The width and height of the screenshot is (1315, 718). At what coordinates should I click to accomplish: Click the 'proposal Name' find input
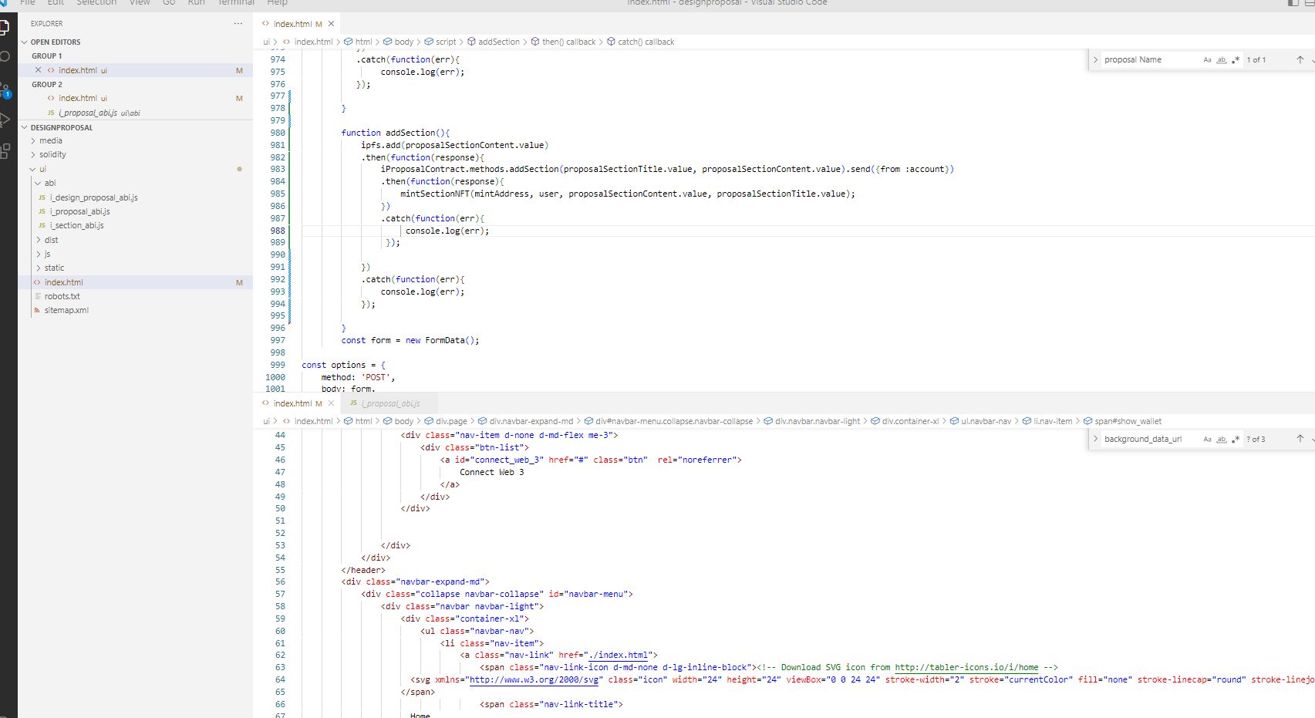pos(1151,59)
